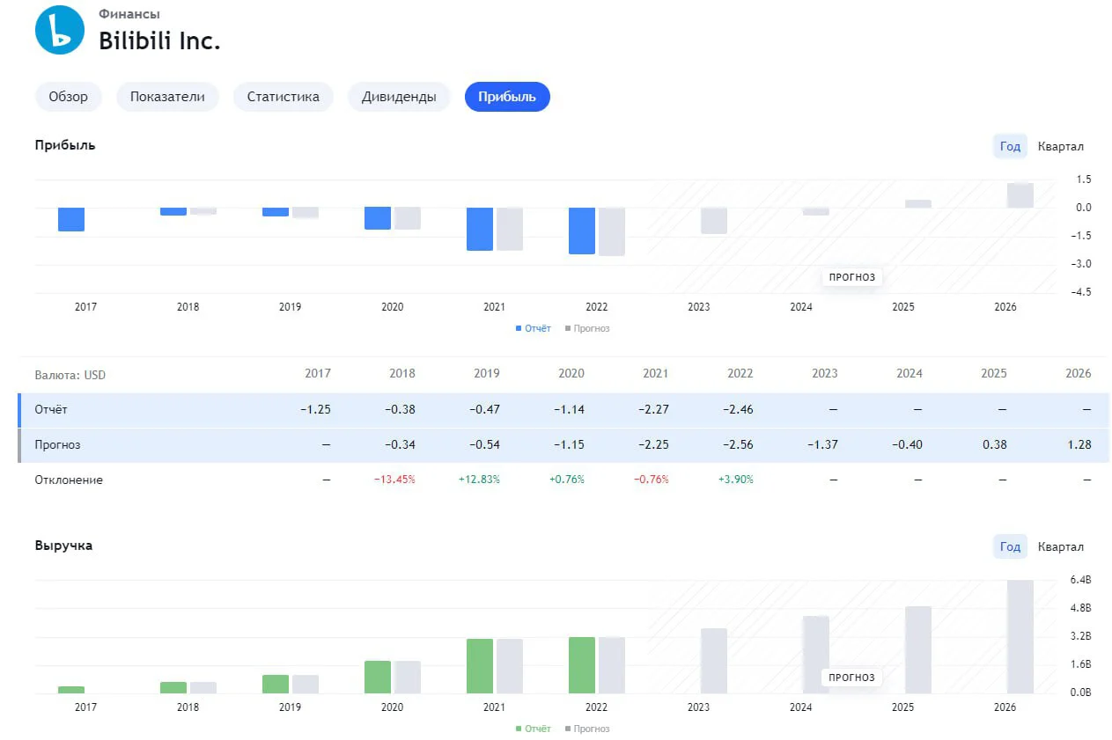Switch to the Показатели tab
This screenshot has height=740, width=1112.
click(x=167, y=97)
